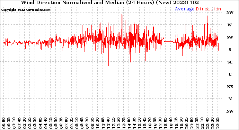The image size is (239, 130).
Task: Click the 14:35 time axis label
Action: click(x=134, y=123)
